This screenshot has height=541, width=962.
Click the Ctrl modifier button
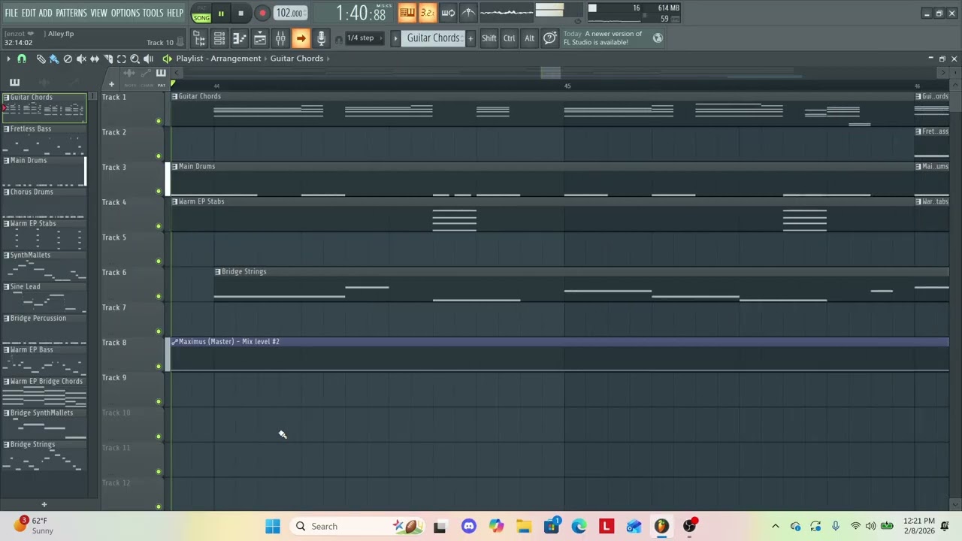(x=509, y=38)
